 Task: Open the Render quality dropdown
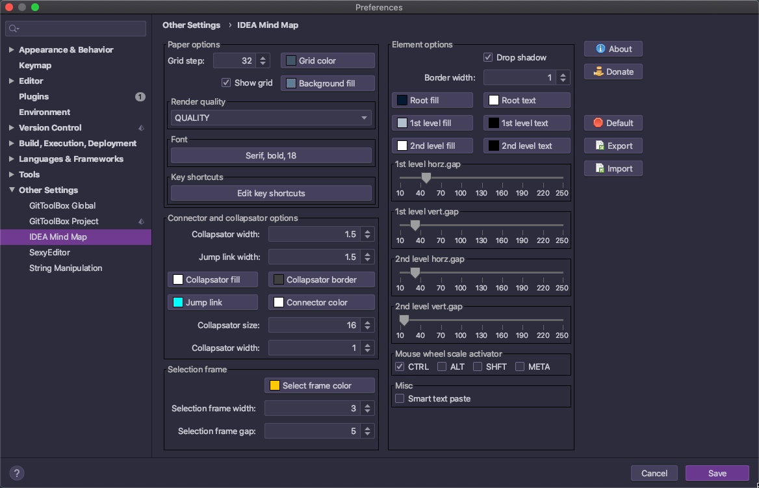point(271,118)
